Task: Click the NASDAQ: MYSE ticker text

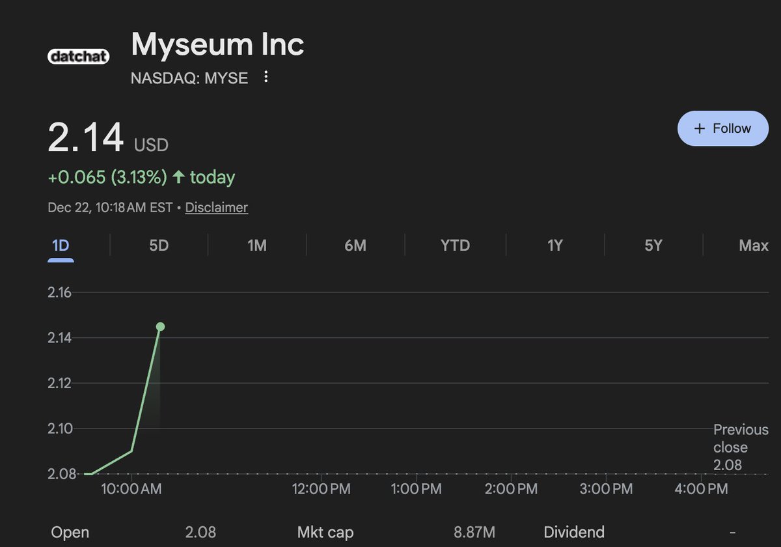Action: 189,78
